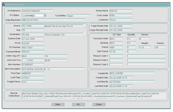The width and height of the screenshot is (173, 112).
Task: Click the currency field showing EUR
Action: click(x=56, y=60)
